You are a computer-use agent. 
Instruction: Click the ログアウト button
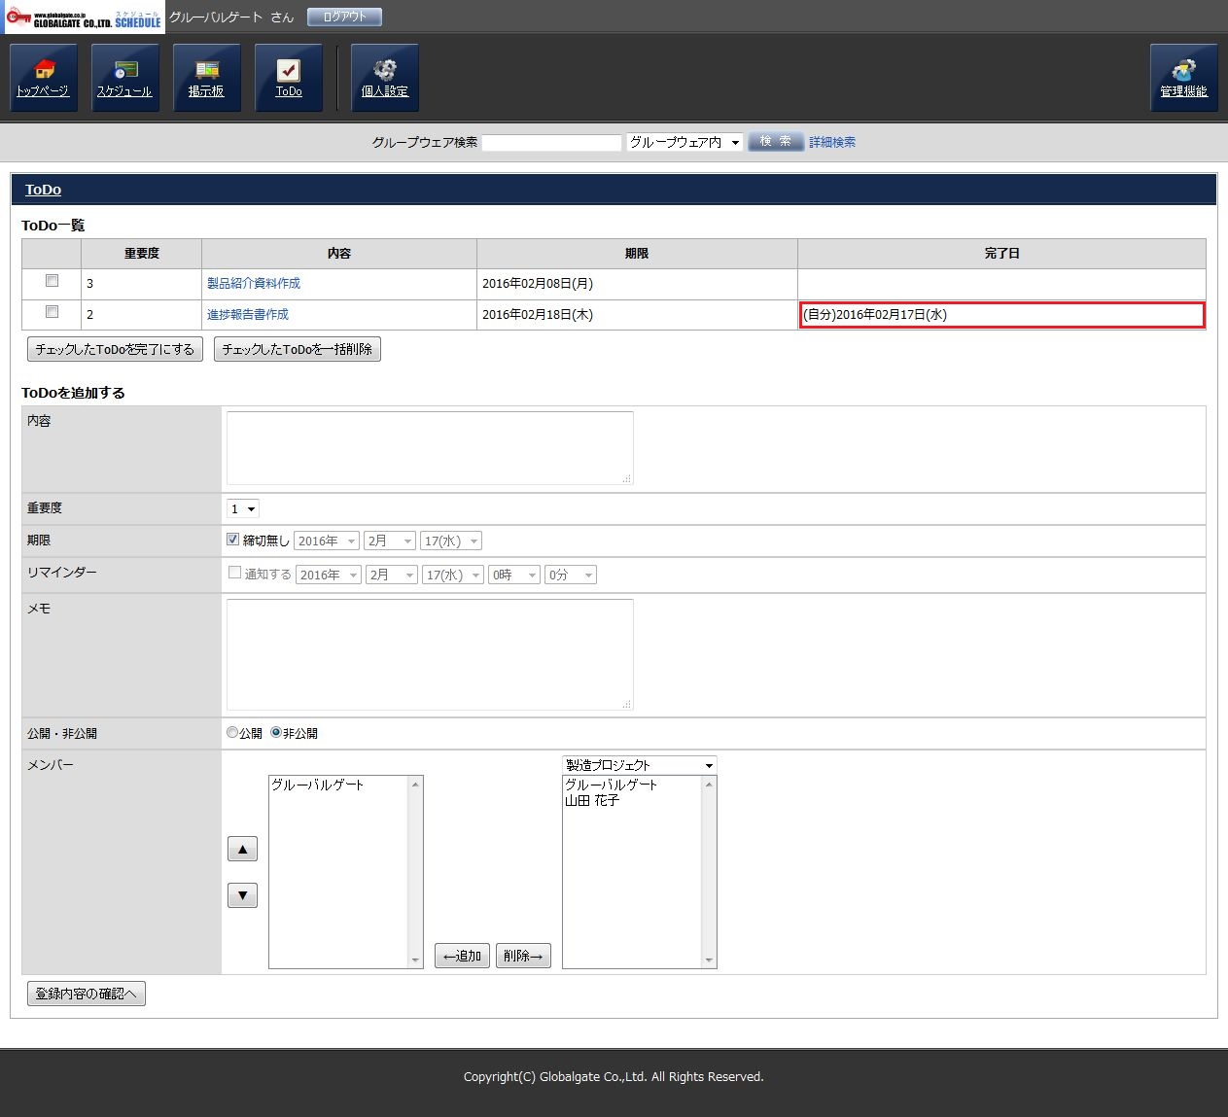344,17
